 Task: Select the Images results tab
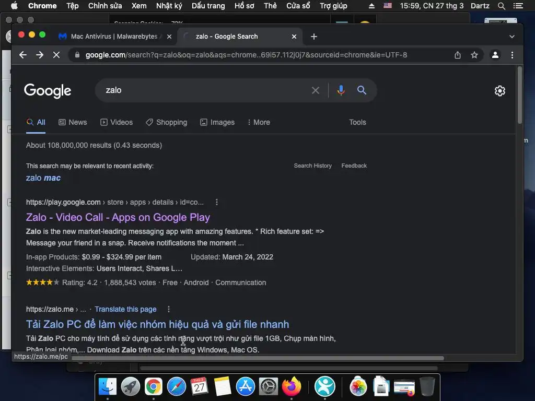217,122
